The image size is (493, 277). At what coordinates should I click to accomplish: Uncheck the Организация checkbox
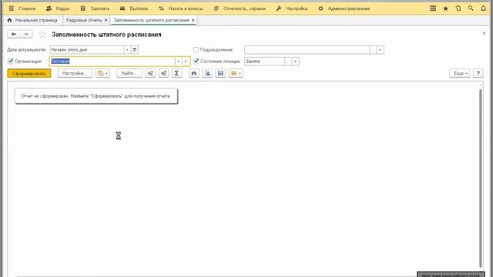[x=10, y=61]
